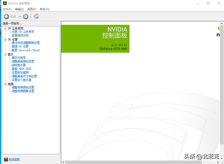Click the 3D 立体视觉 category label
Image resolution: width=224 pixels, height=164 pixels.
[x=15, y=28]
